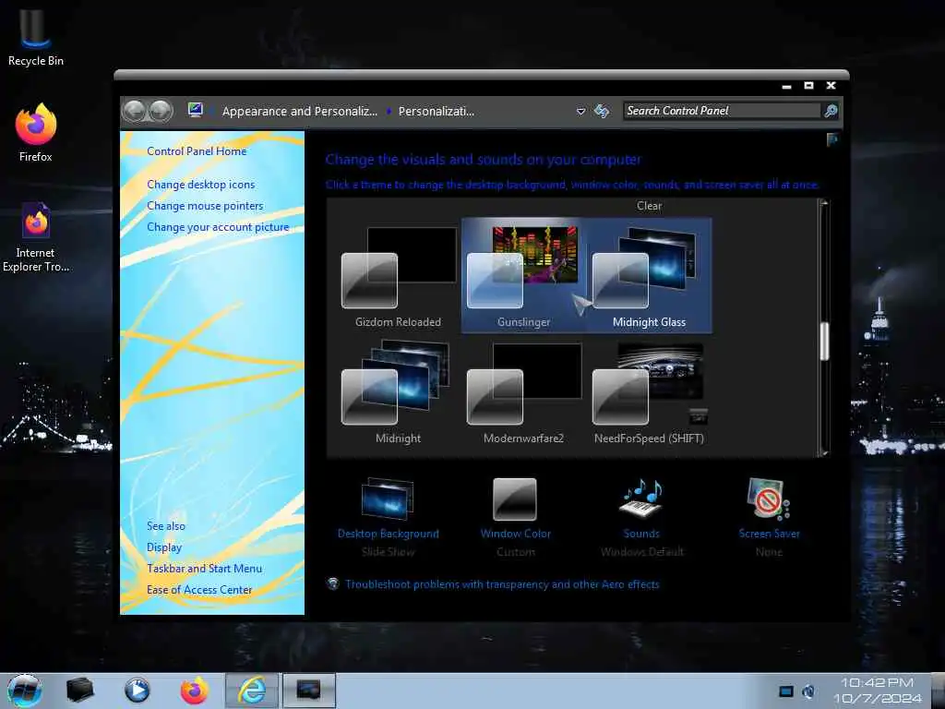The height and width of the screenshot is (709, 945).
Task: Select the Gunslinger theme
Action: 524,277
